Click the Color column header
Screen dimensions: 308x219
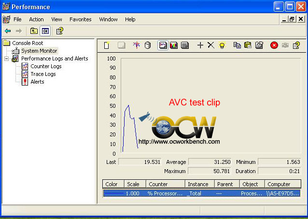point(113,184)
